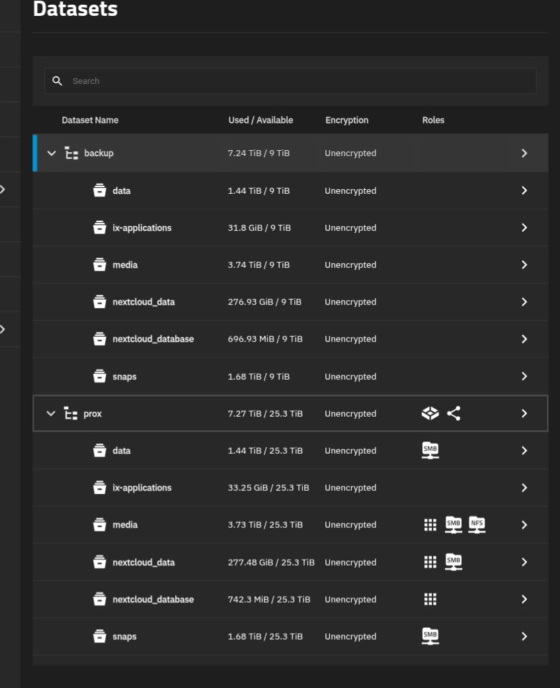Click the Dataset Name column header
The image size is (560, 688).
click(90, 120)
